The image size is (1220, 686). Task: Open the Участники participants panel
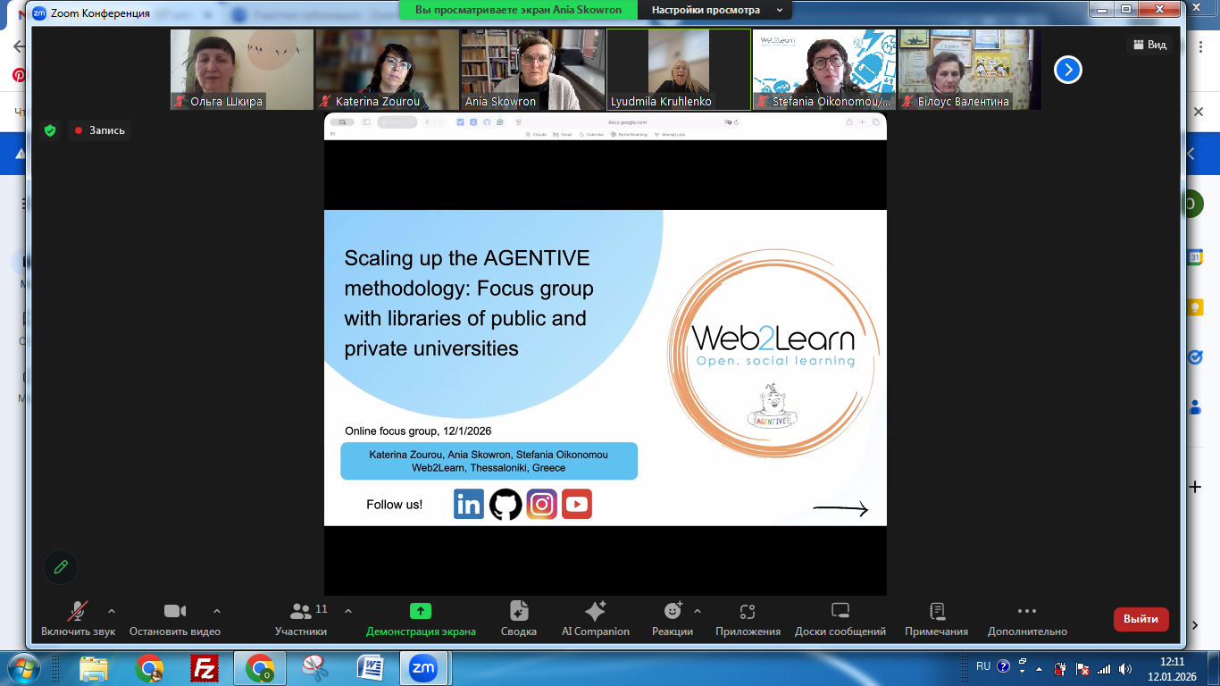301,612
